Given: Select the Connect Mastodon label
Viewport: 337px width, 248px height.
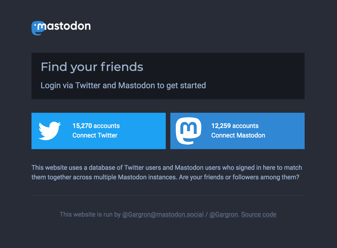Looking at the screenshot, I should click(x=238, y=135).
